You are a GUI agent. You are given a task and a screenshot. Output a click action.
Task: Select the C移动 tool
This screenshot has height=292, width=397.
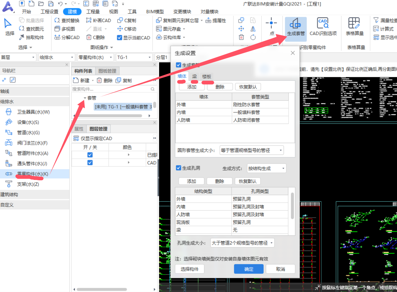(127, 29)
